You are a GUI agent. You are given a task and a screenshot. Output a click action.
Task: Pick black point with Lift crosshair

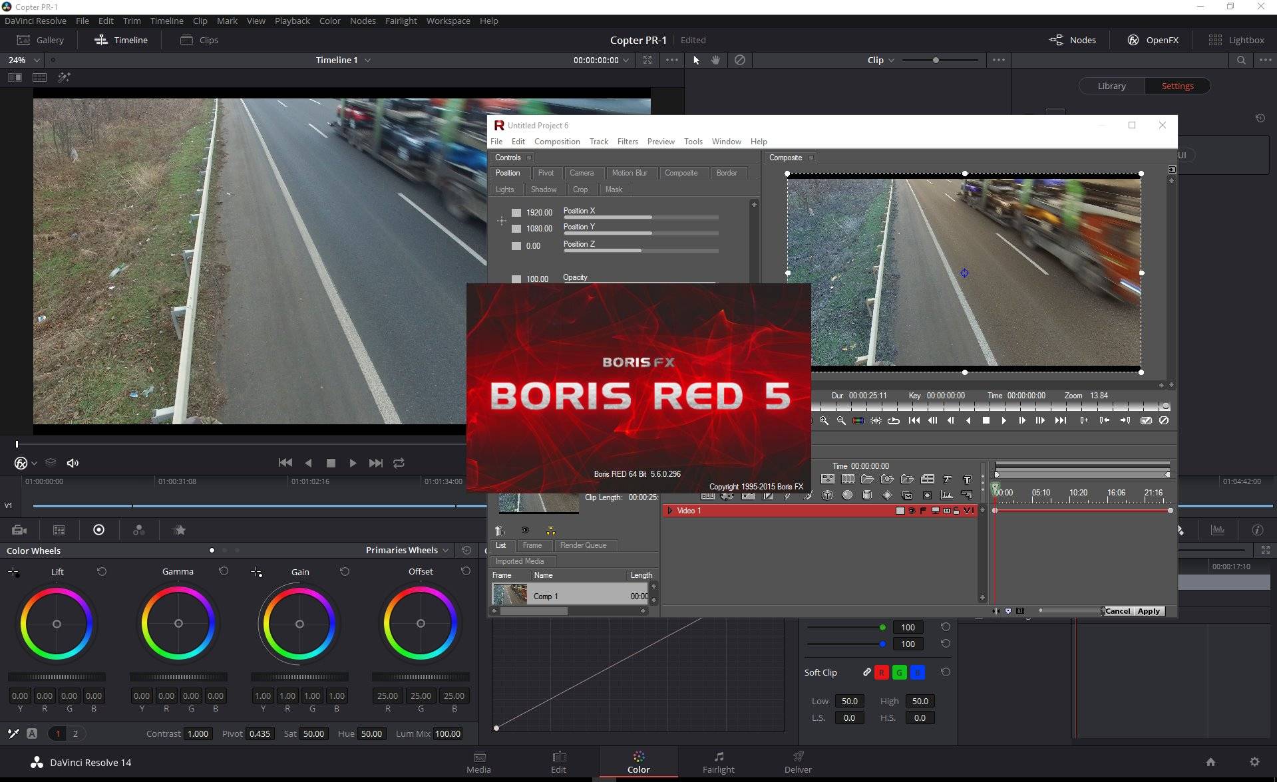click(13, 572)
